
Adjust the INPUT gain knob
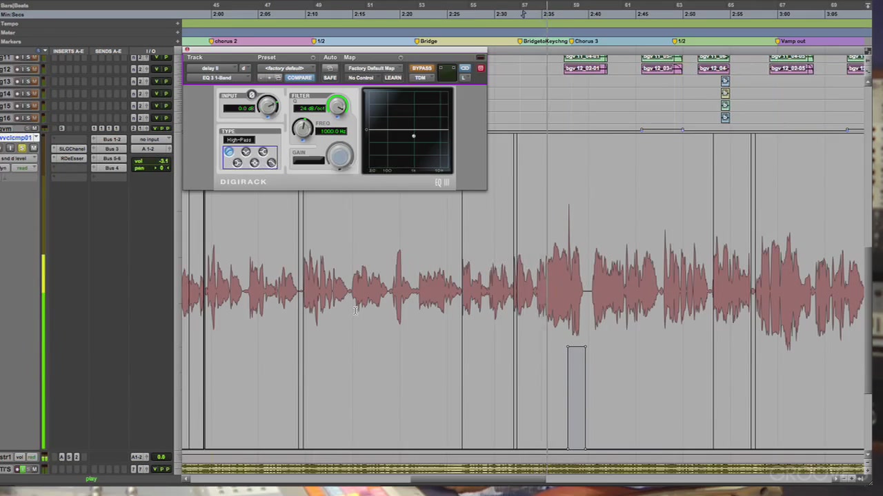(268, 105)
